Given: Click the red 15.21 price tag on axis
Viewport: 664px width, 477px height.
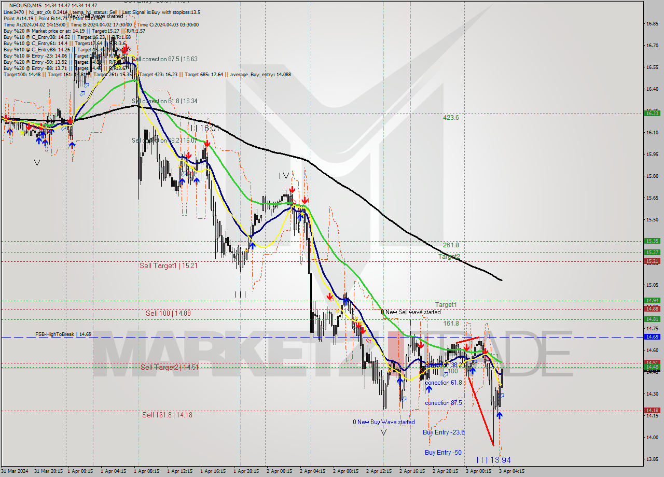Looking at the screenshot, I should tap(652, 261).
